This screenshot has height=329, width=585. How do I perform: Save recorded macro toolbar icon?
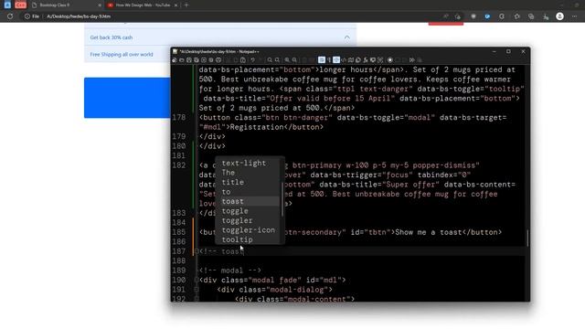tap(419, 60)
